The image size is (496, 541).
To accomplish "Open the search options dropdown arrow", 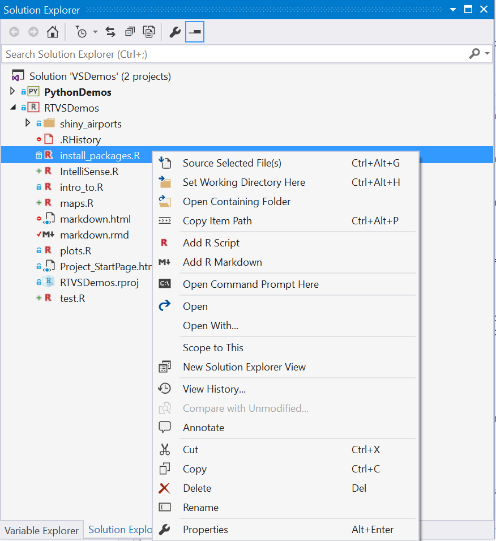I will [x=487, y=53].
